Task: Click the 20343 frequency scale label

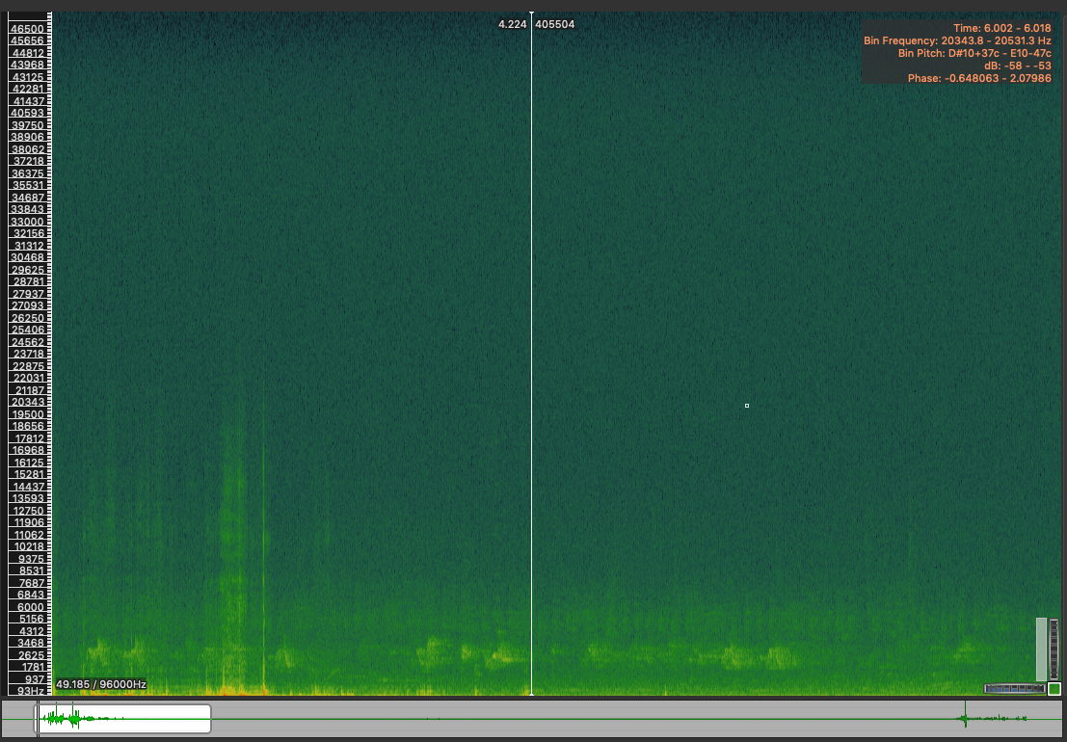Action: pos(27,402)
